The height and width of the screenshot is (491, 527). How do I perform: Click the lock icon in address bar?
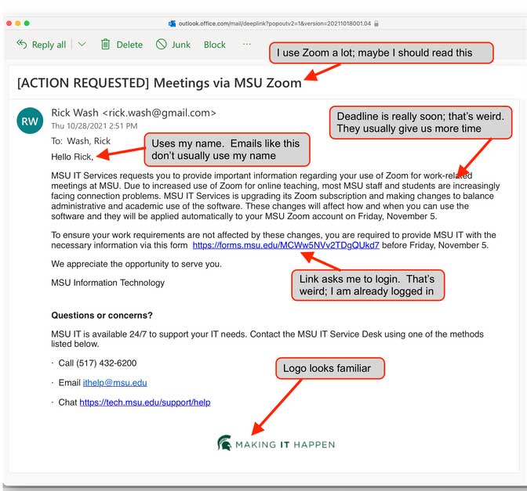378,23
